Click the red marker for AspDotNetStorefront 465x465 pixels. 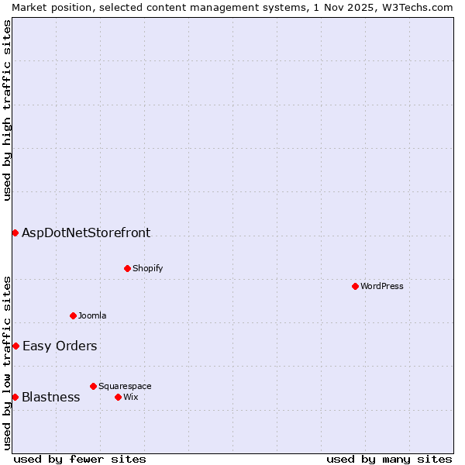(15, 232)
